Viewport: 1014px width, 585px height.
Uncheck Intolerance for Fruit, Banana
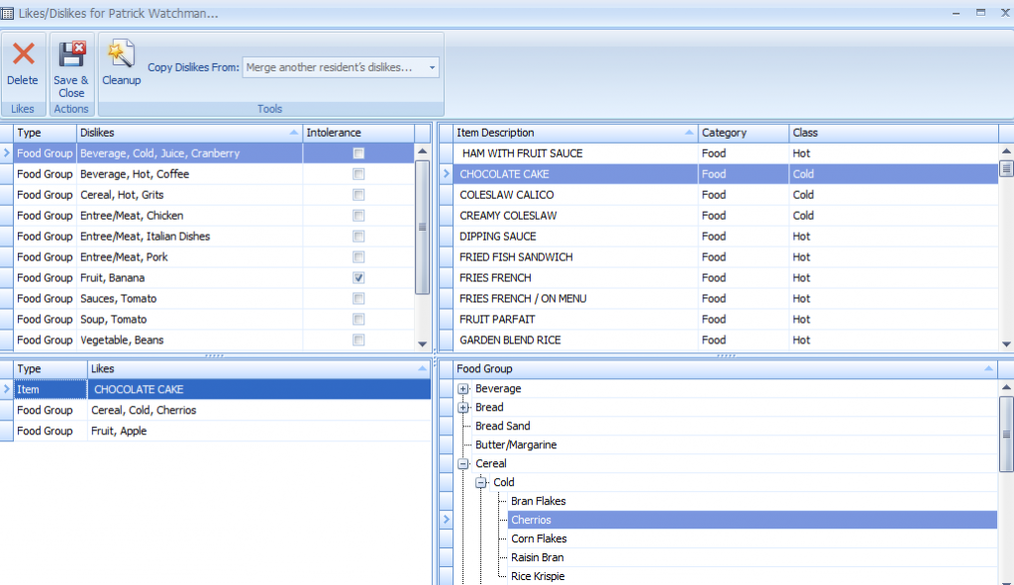click(x=358, y=278)
